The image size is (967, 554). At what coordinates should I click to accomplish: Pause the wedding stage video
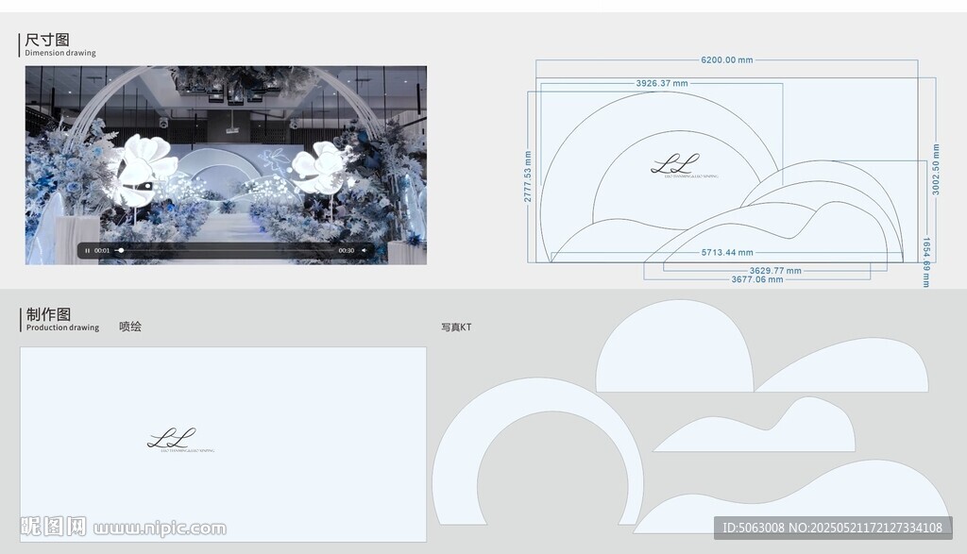click(87, 251)
